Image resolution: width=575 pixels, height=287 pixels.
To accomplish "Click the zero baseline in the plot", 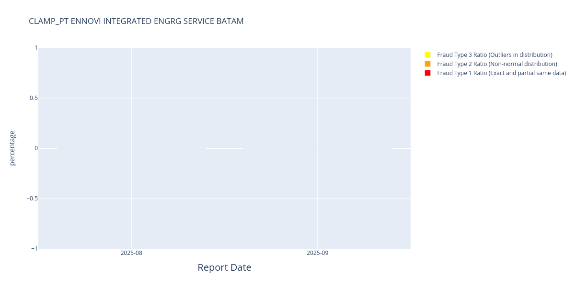I will (x=224, y=148).
